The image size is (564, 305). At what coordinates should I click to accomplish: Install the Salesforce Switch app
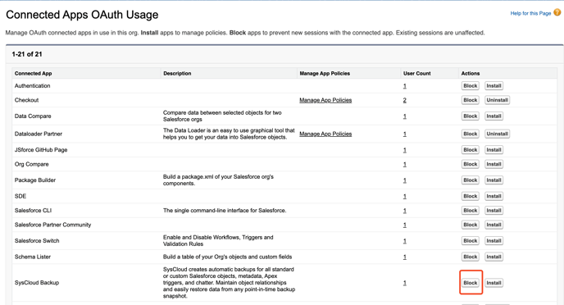tap(493, 240)
